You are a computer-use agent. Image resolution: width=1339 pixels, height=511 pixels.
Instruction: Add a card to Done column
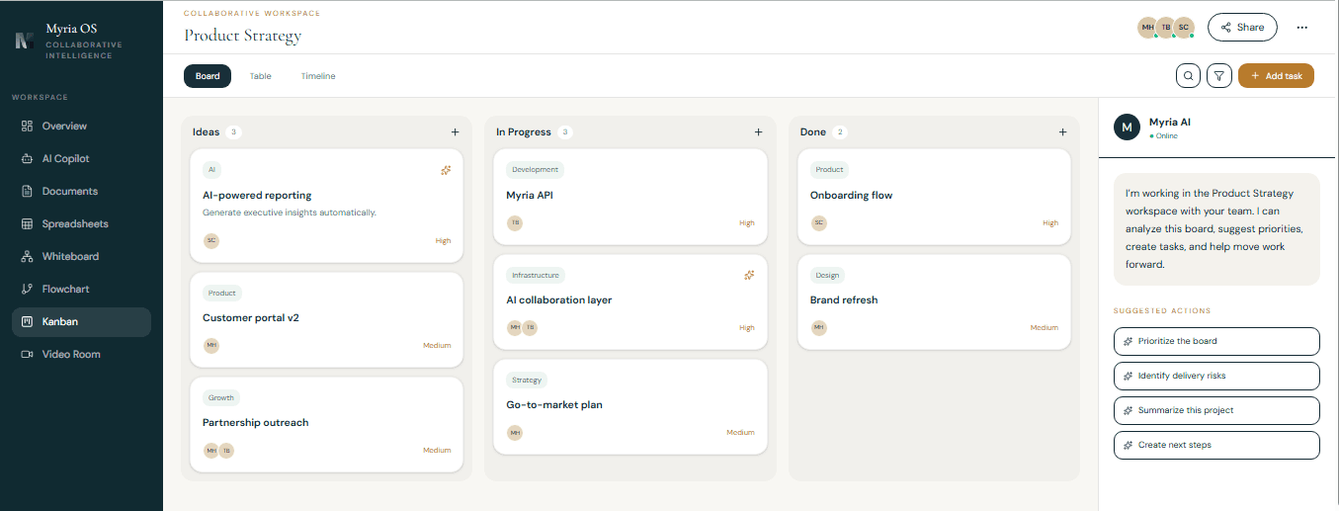click(x=1062, y=132)
